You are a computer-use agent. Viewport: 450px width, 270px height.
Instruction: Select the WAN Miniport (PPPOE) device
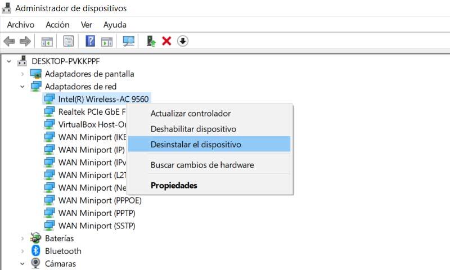100,200
